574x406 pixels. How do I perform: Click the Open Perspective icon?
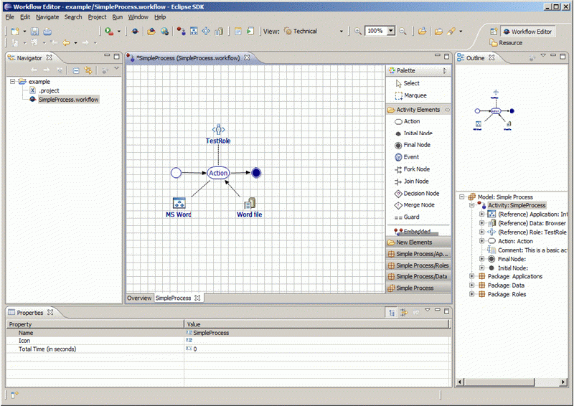coord(494,32)
